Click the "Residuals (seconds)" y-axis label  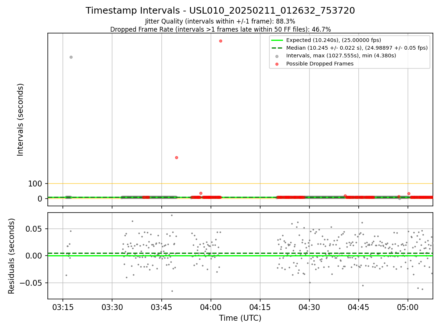pyautogui.click(x=12, y=256)
